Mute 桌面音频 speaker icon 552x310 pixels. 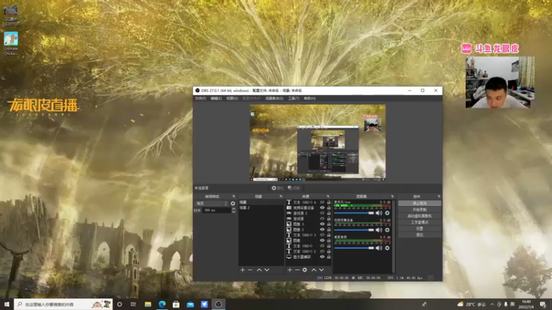379,248
